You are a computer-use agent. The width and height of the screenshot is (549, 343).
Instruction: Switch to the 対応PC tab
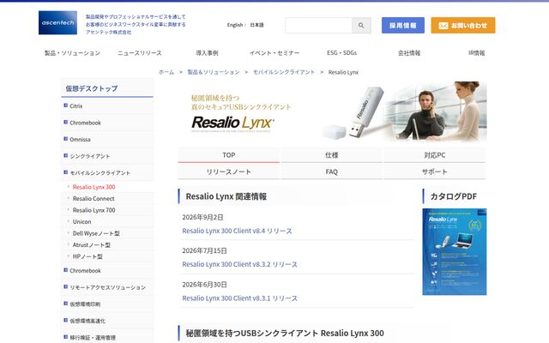tap(435, 155)
